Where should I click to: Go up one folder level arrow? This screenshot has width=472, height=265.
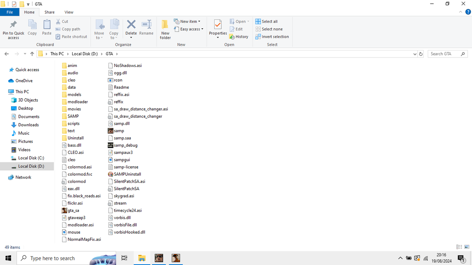pyautogui.click(x=32, y=54)
